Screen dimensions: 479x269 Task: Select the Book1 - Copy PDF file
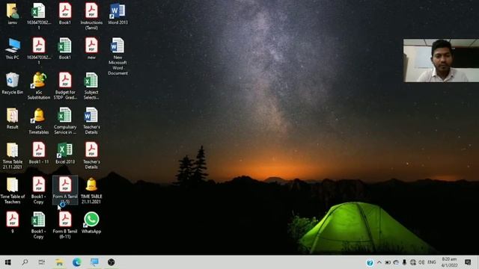(39, 191)
